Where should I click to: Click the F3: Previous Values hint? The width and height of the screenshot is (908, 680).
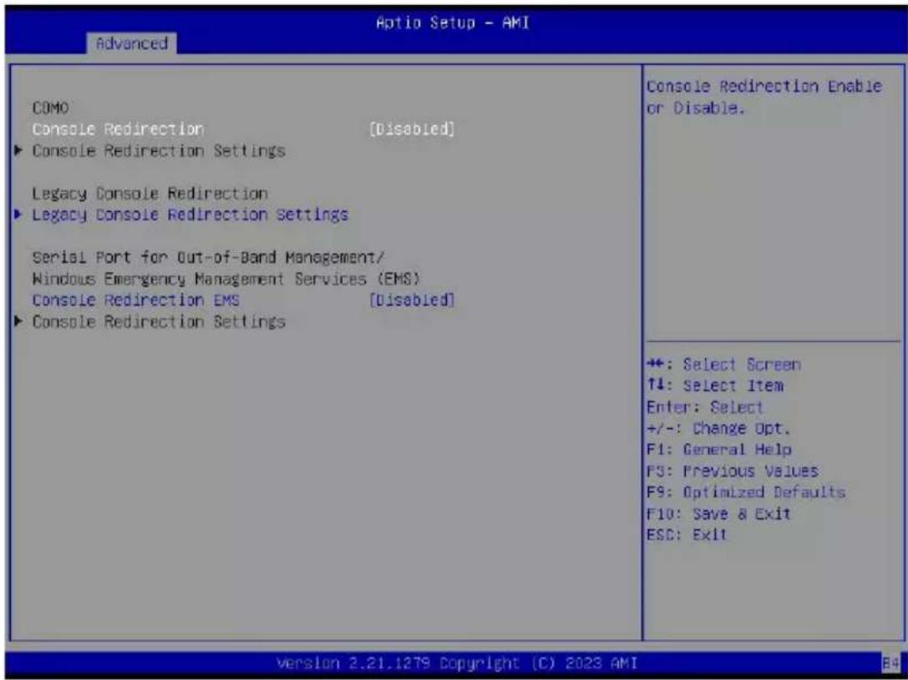[x=732, y=471]
